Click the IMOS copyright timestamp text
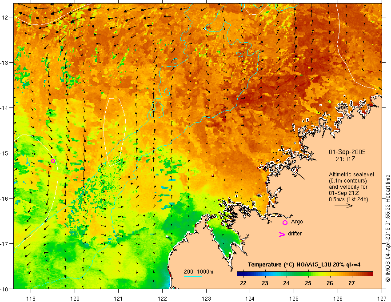Image resolution: width=391 pixels, height=302 pixels. (388, 228)
